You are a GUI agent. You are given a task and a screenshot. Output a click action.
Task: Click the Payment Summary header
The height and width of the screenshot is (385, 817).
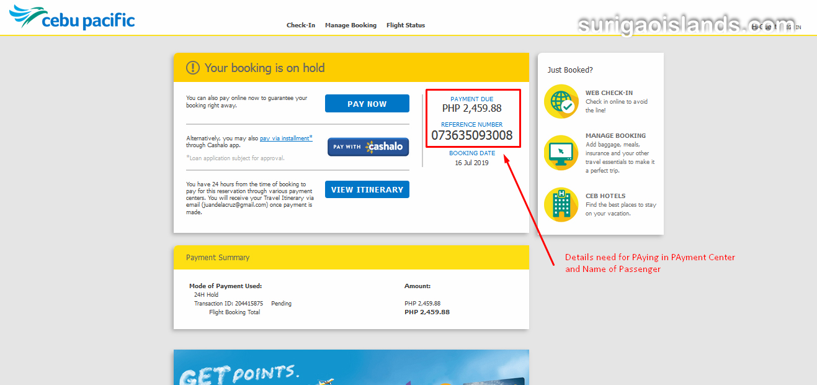pyautogui.click(x=351, y=257)
